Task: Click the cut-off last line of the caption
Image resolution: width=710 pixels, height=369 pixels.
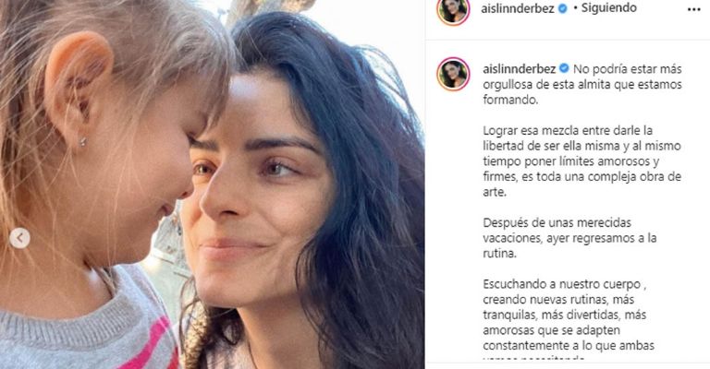Action: (534, 358)
